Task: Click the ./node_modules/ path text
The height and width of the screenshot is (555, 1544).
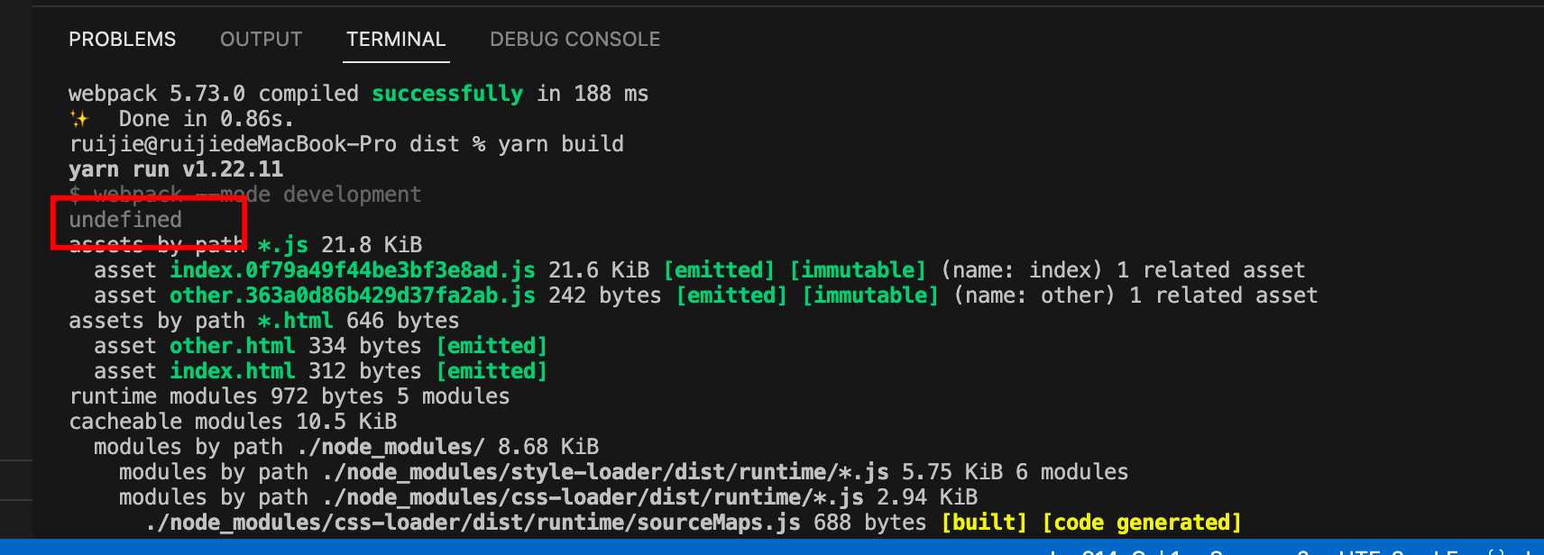Action: pos(391,447)
